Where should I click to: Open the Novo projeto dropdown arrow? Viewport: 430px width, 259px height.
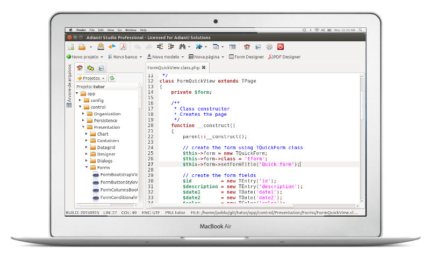102,57
